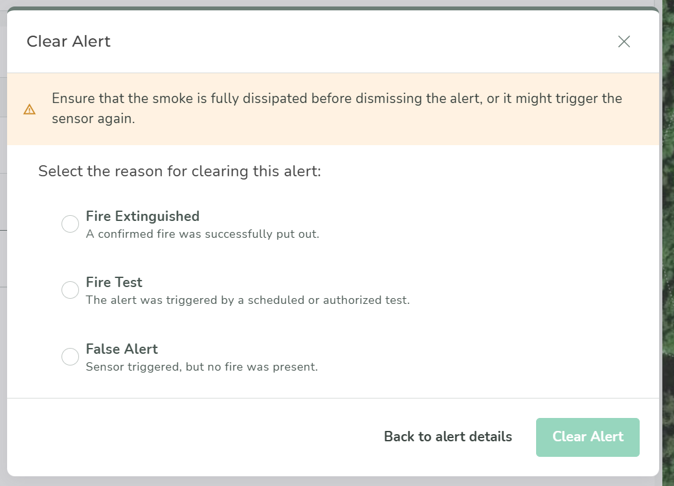Click the 'scheduled or authorized test' description
Viewport: 674px width, 486px height.
(x=248, y=301)
